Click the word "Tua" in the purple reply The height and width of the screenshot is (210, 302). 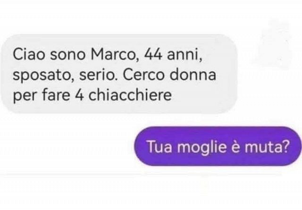click(159, 147)
